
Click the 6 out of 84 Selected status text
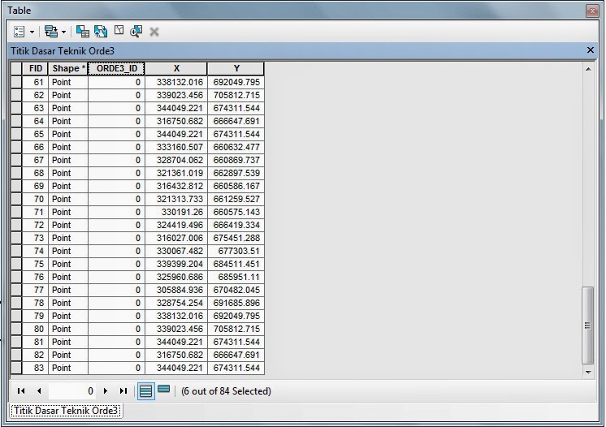pos(226,391)
